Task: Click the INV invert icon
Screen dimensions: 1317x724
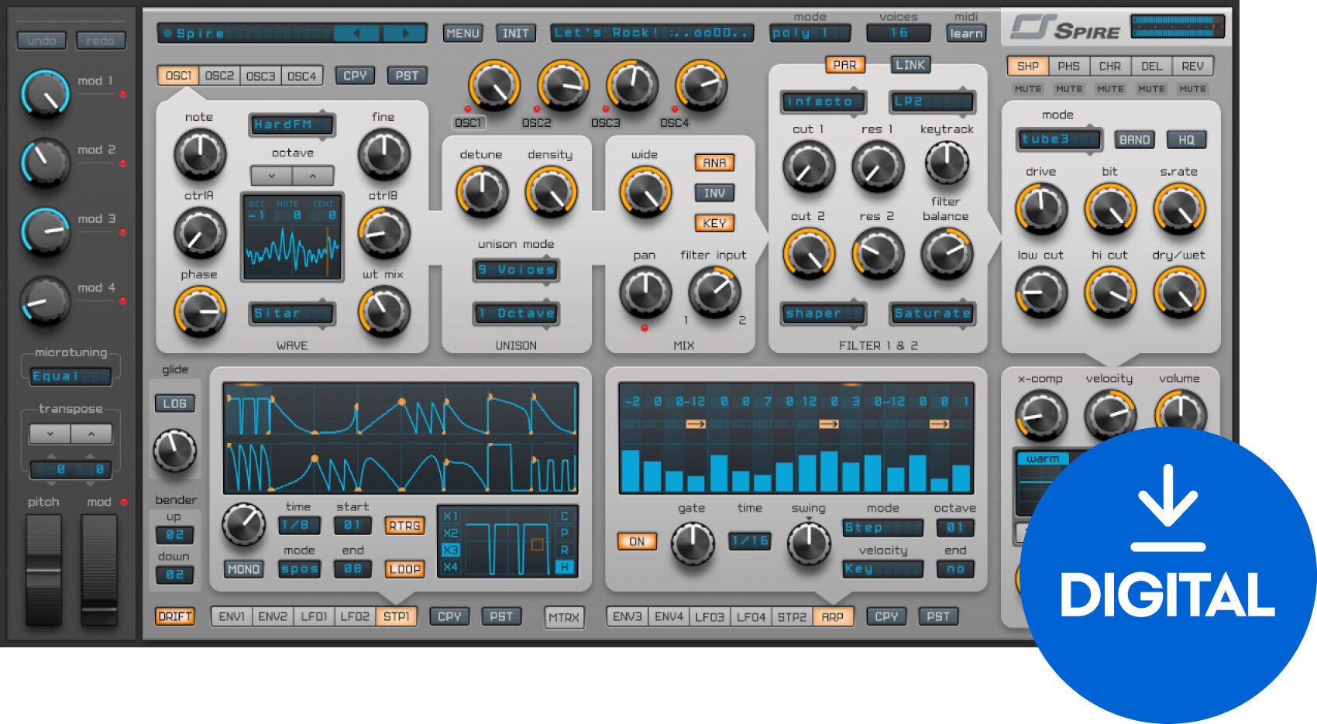Action: (714, 193)
